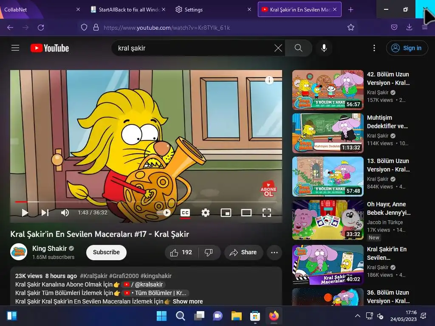Seek on the video progress bar
435x326 pixels.
click(x=146, y=202)
